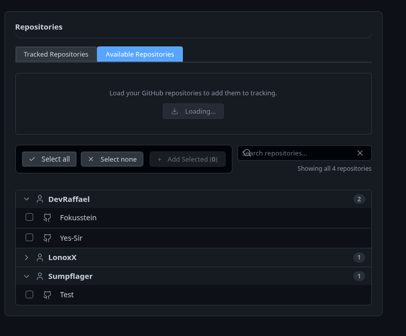Clear the repository search with the X icon
406x336 pixels.
(x=360, y=153)
